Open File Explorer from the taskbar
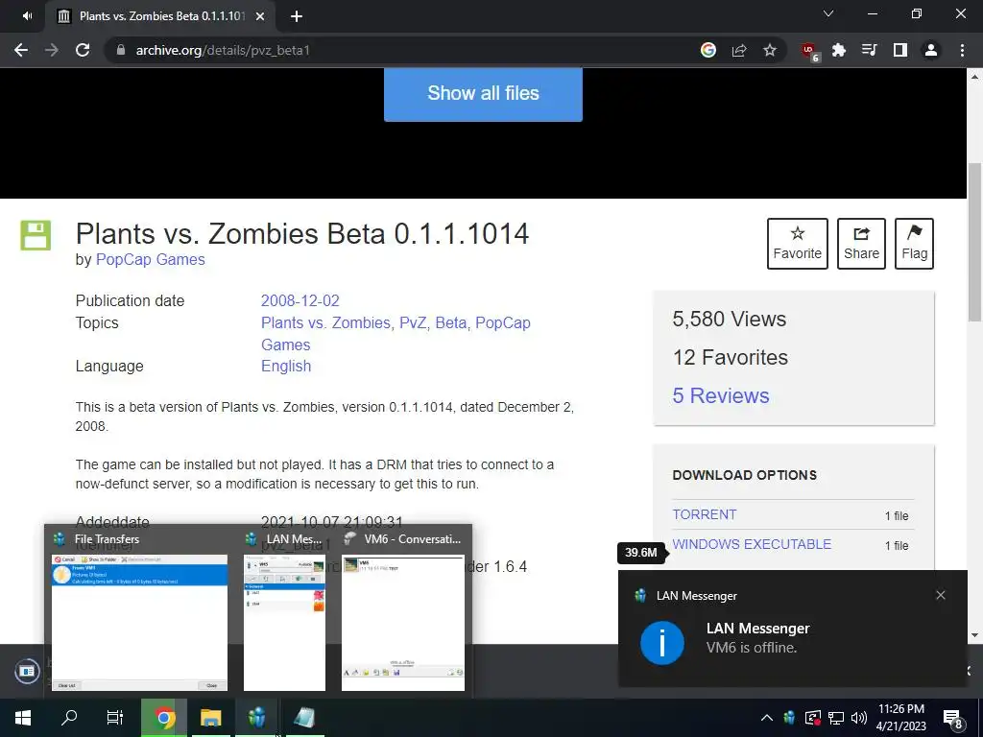The width and height of the screenshot is (983, 737). click(210, 718)
